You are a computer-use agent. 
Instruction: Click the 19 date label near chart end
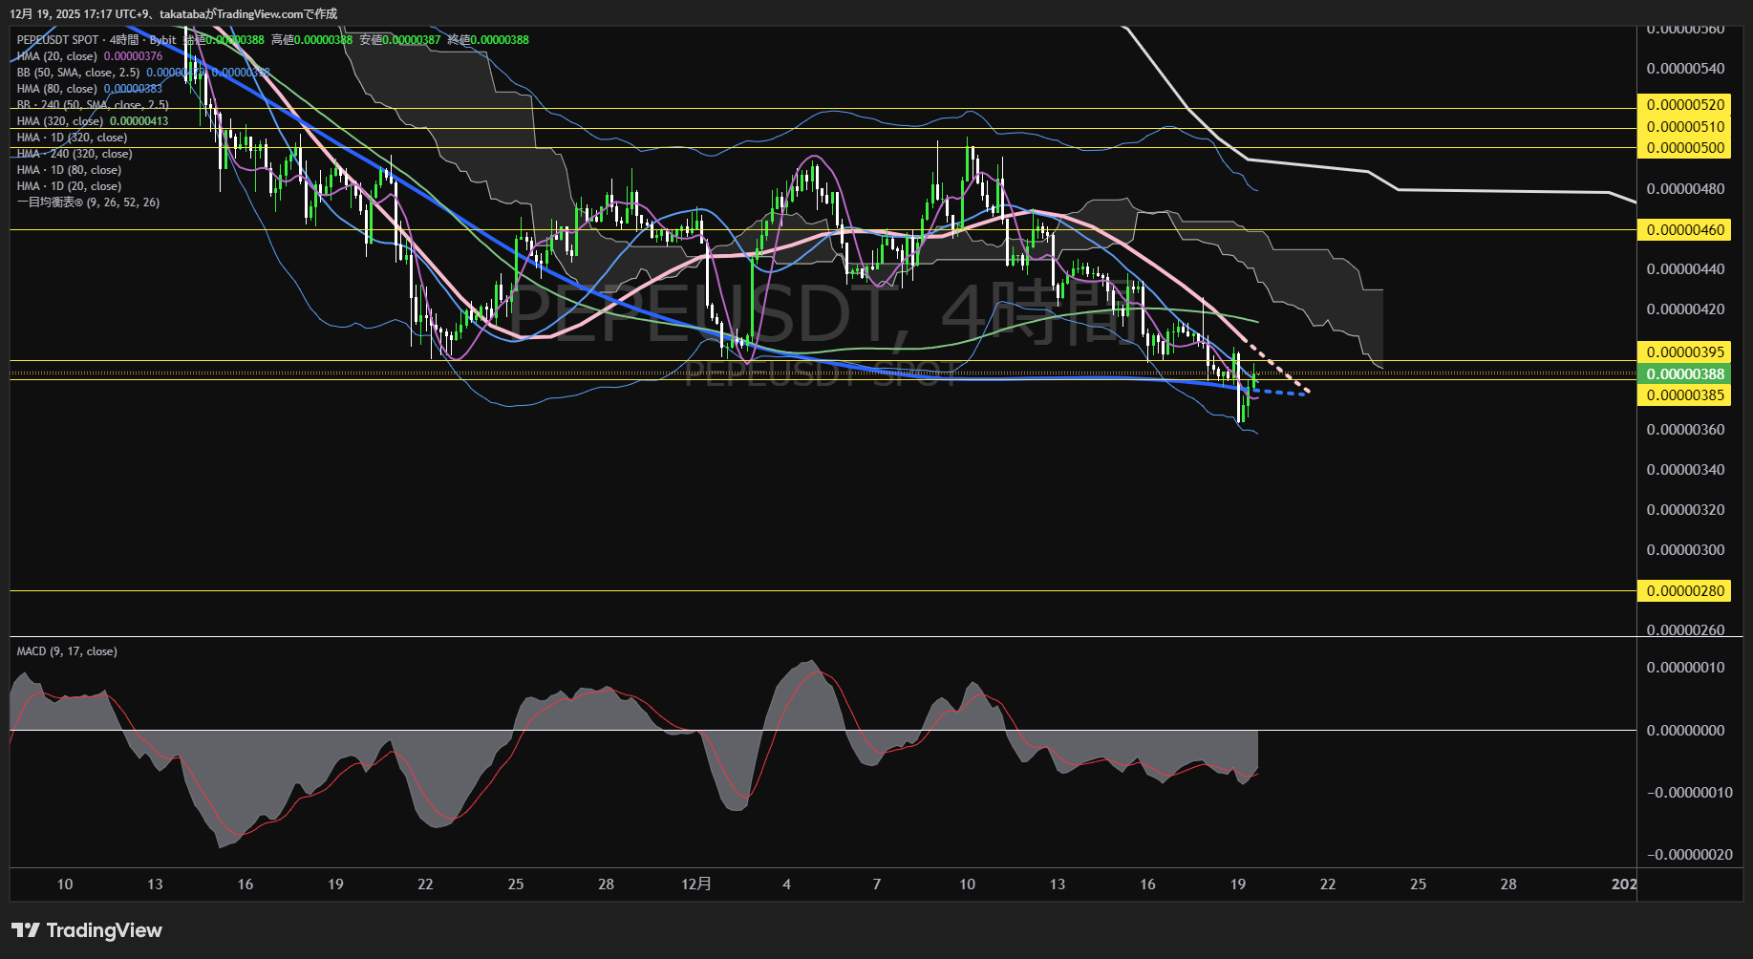click(1237, 884)
